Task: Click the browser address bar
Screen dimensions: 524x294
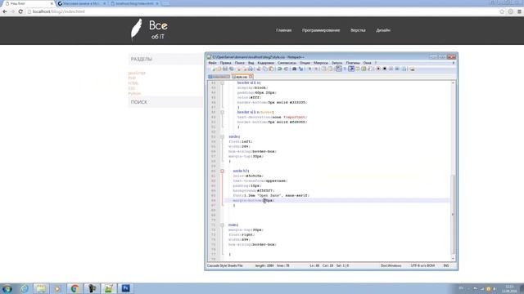Action: coord(262,11)
